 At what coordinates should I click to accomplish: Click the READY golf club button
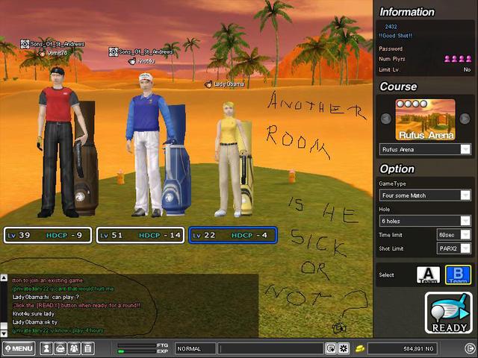pyautogui.click(x=448, y=313)
